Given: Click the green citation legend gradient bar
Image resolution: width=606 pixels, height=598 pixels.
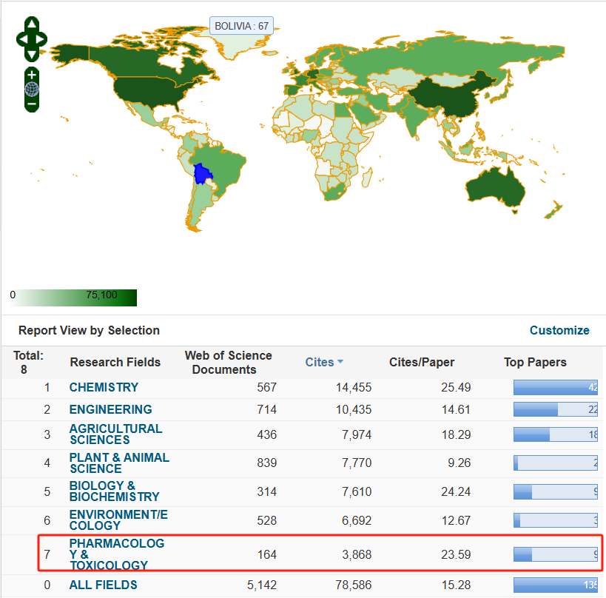Looking at the screenshot, I should (x=75, y=298).
